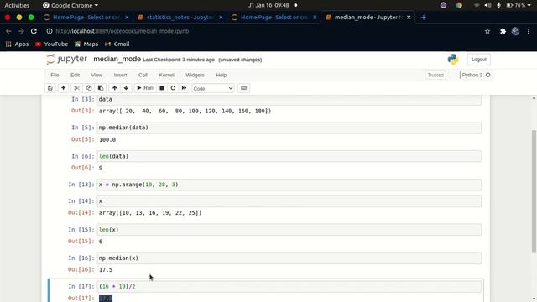The image size is (537, 302).
Task: Open the File menu
Action: click(x=55, y=75)
